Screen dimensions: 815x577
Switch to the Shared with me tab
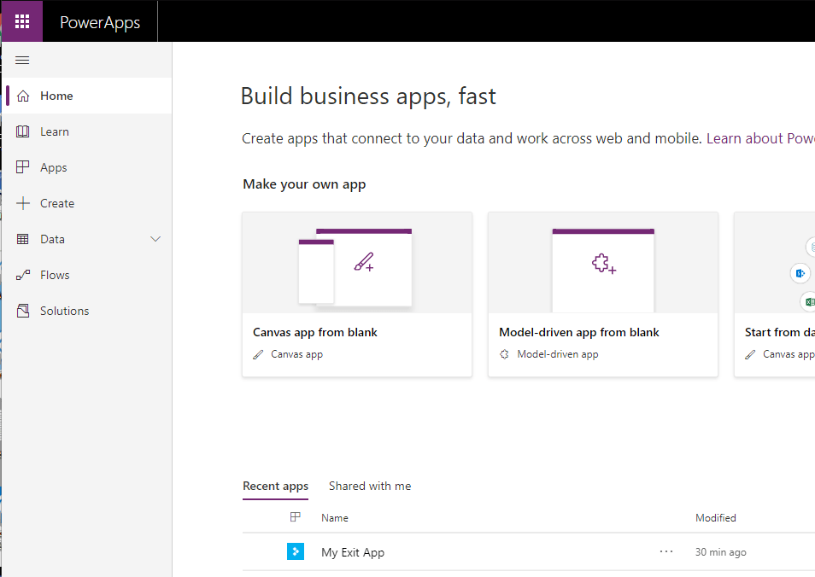pyautogui.click(x=370, y=487)
